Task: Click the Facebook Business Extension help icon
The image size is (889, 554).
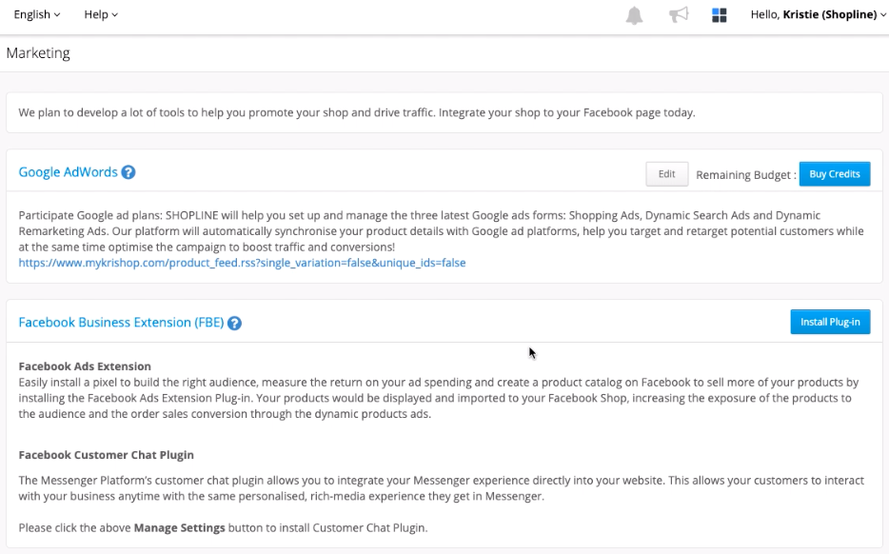Action: (x=234, y=324)
